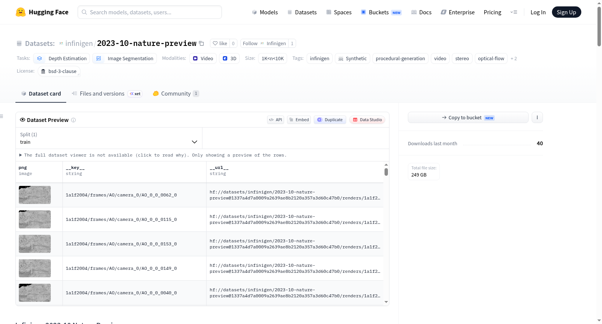
Task: Like the dataset with the heart button
Action: 220,43
